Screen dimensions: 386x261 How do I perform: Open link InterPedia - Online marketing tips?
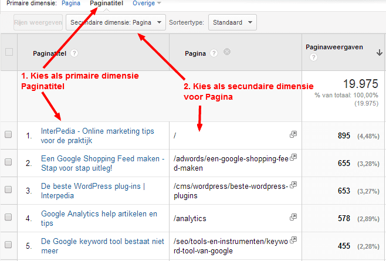97,135
